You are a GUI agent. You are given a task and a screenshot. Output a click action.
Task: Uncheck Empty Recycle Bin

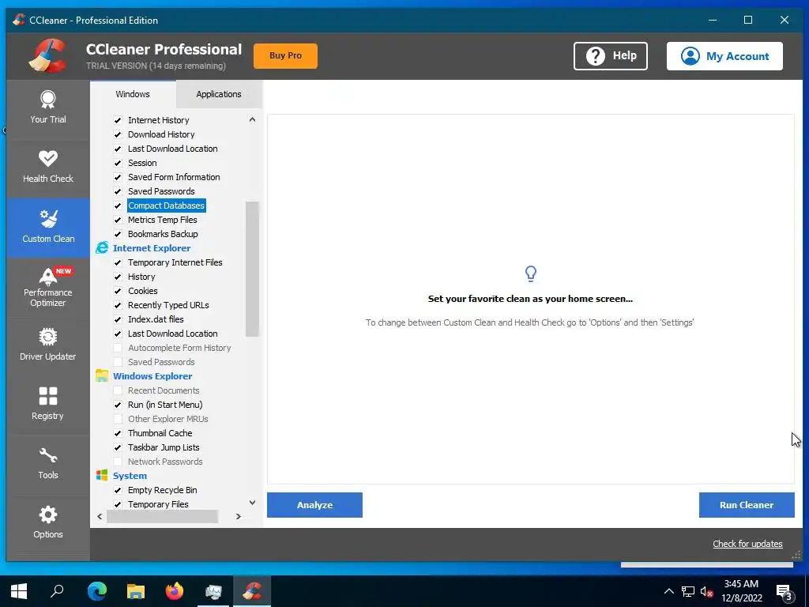pos(118,490)
